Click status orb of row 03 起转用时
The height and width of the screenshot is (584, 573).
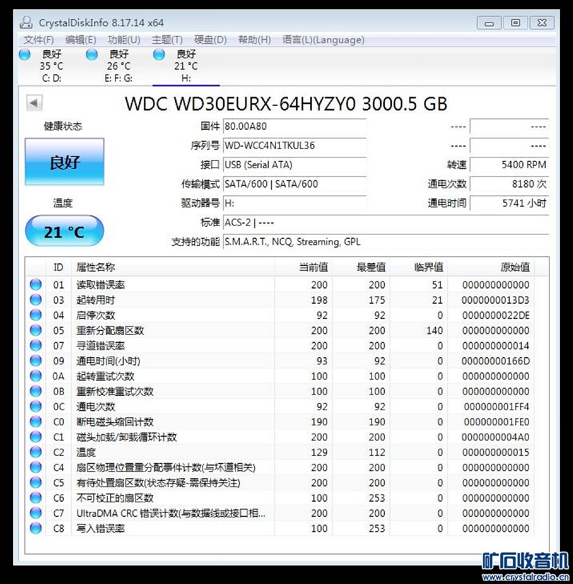coord(36,300)
